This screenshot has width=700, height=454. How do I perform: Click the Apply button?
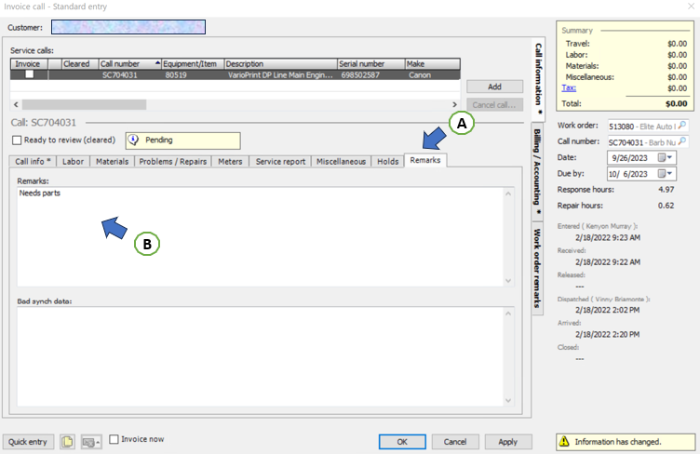(x=508, y=442)
